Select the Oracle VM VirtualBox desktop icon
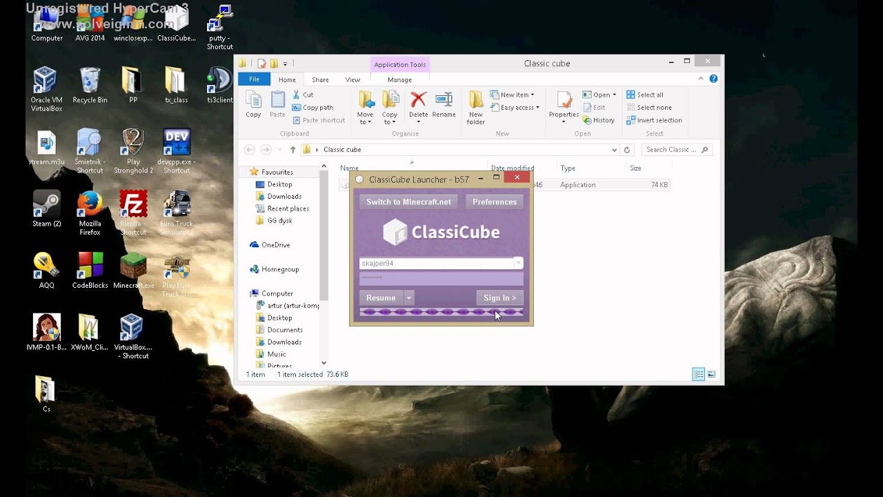This screenshot has height=497, width=883. (46, 90)
